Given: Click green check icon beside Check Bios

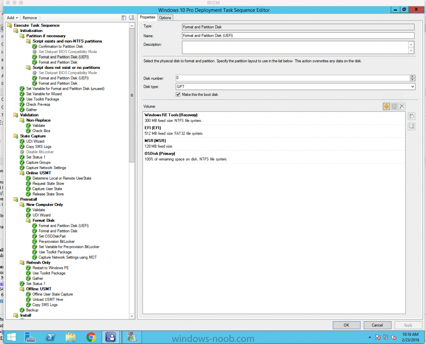Looking at the screenshot, I should coord(28,131).
